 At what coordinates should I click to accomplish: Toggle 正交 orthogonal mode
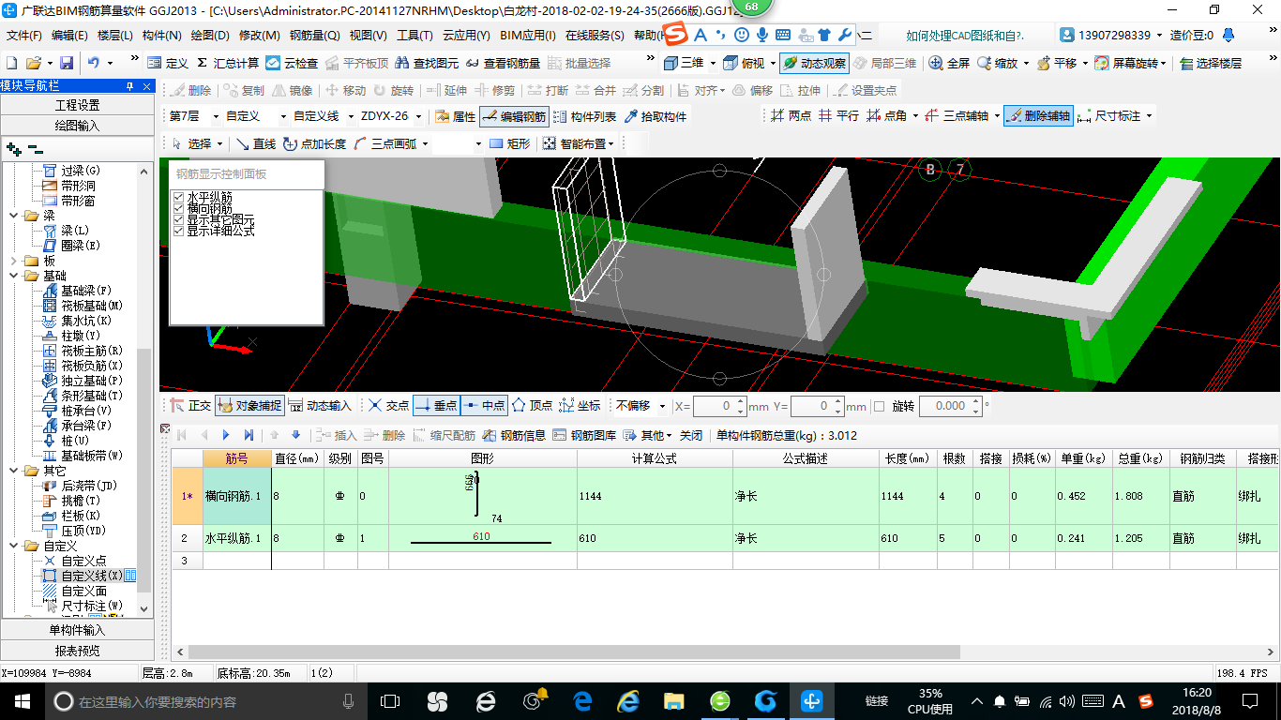pos(190,406)
